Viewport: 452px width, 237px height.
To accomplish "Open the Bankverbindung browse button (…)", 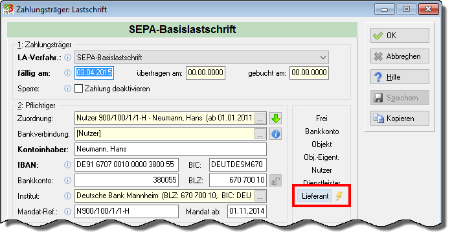I will (260, 134).
